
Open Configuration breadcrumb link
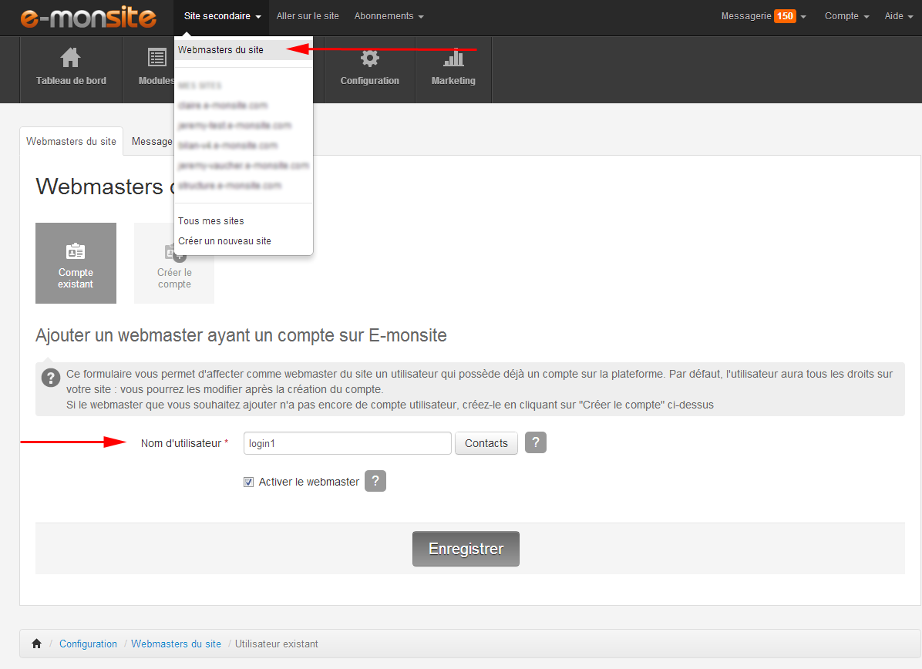coord(88,644)
